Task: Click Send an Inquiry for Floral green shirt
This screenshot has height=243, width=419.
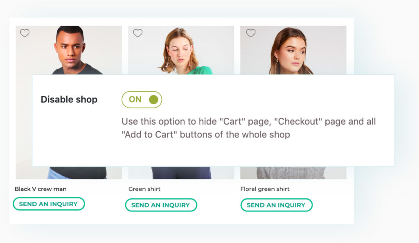Action: coord(276,205)
